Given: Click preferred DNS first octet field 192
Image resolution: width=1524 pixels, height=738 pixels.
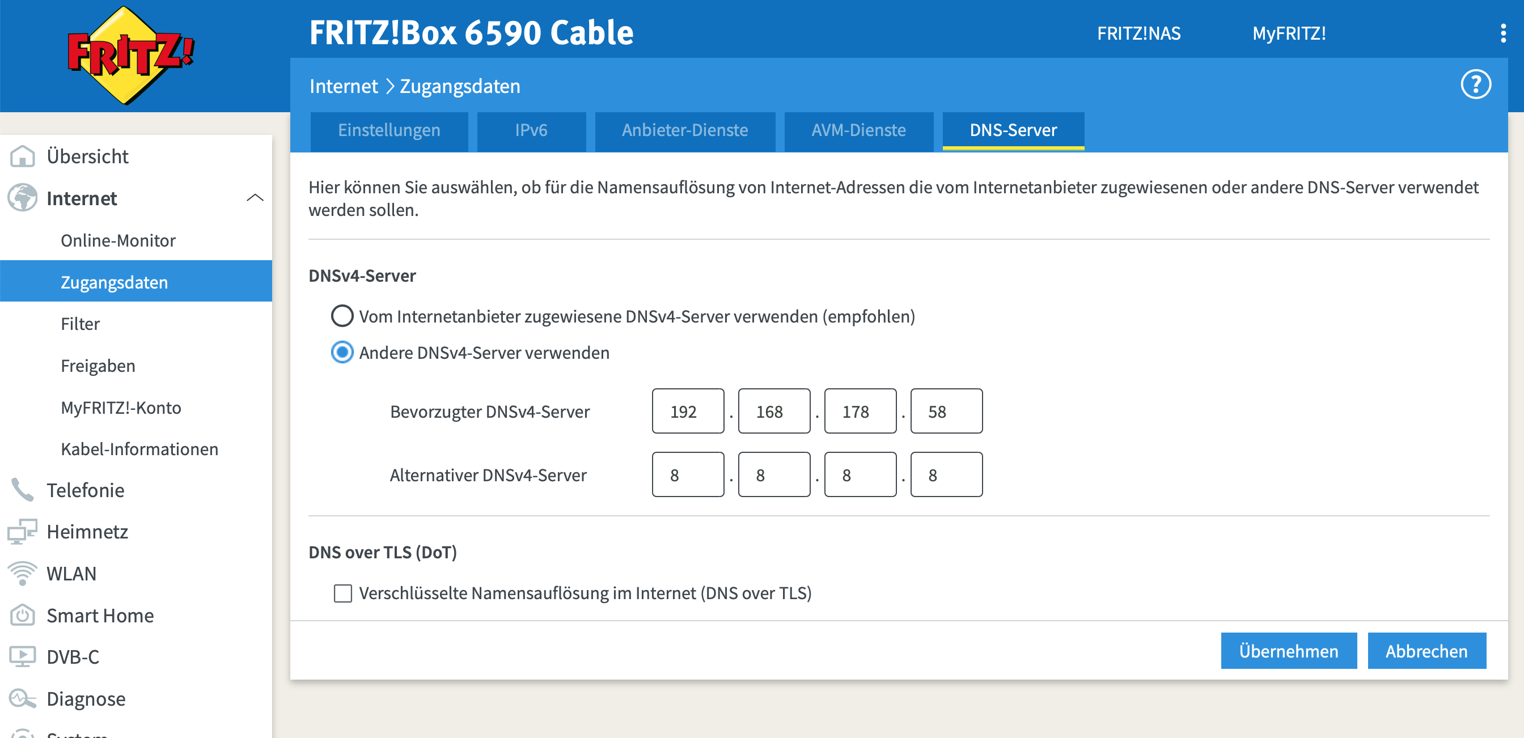Looking at the screenshot, I should tap(688, 411).
